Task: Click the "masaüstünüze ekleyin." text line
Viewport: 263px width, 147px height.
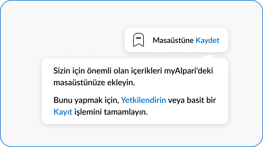Action: pyautogui.click(x=94, y=83)
